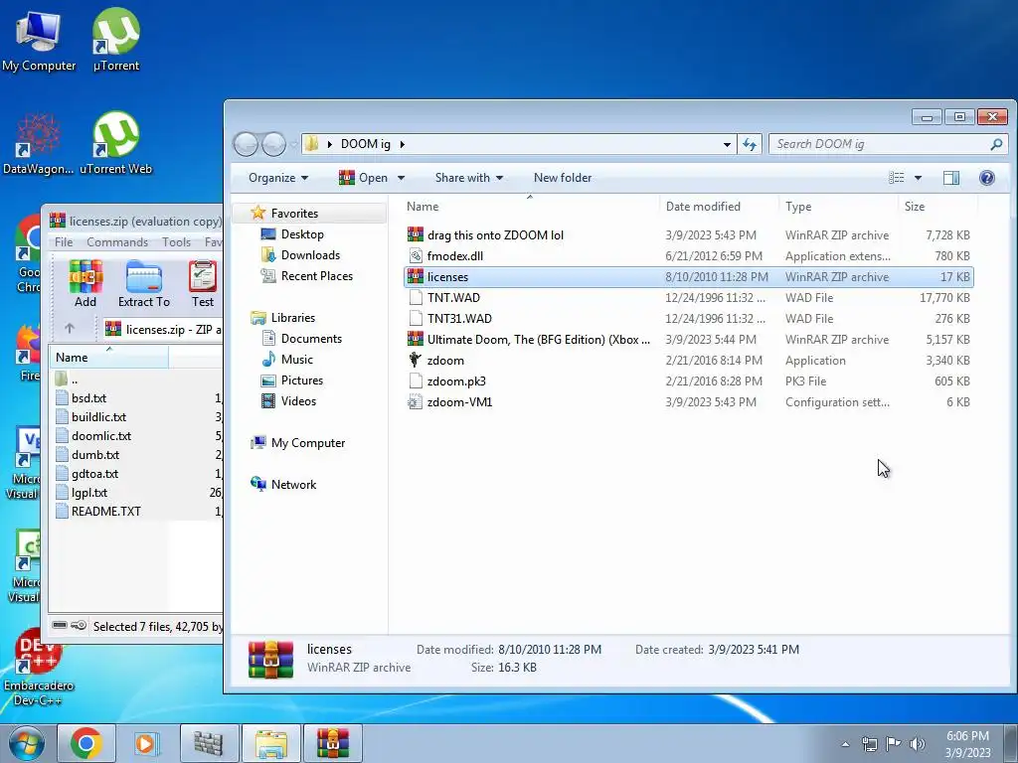Expand the view options dropdown arrow
1018x763 pixels.
(918, 178)
